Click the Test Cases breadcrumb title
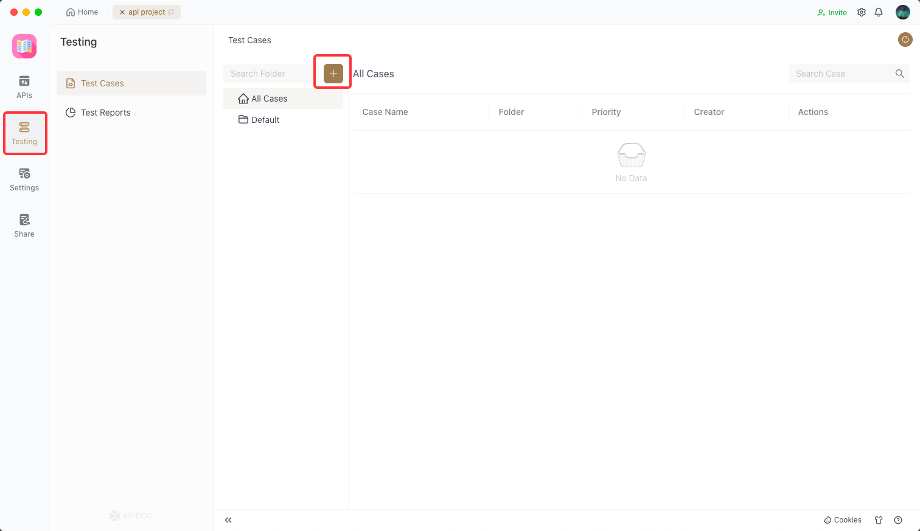The image size is (920, 531). [249, 40]
